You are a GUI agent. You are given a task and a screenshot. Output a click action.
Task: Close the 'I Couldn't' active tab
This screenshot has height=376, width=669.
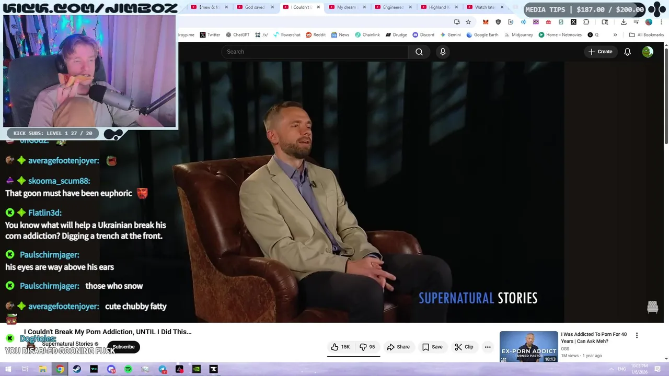point(318,7)
